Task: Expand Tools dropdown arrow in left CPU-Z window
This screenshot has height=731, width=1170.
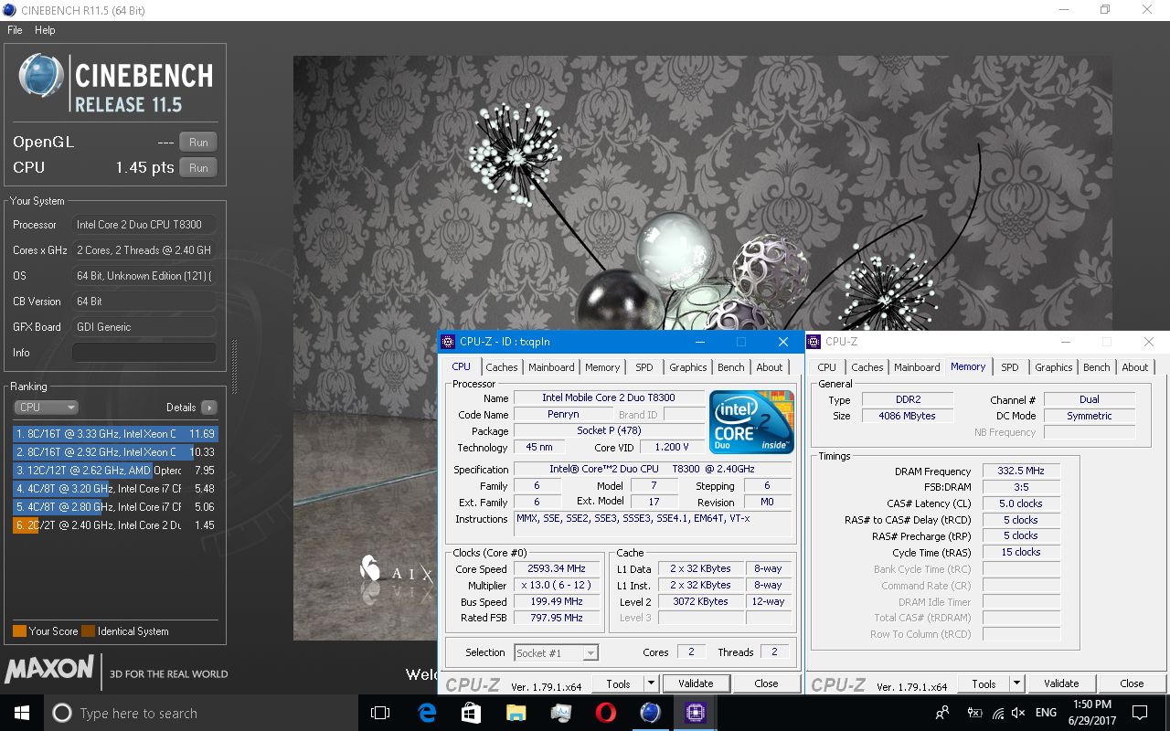Action: [x=651, y=683]
